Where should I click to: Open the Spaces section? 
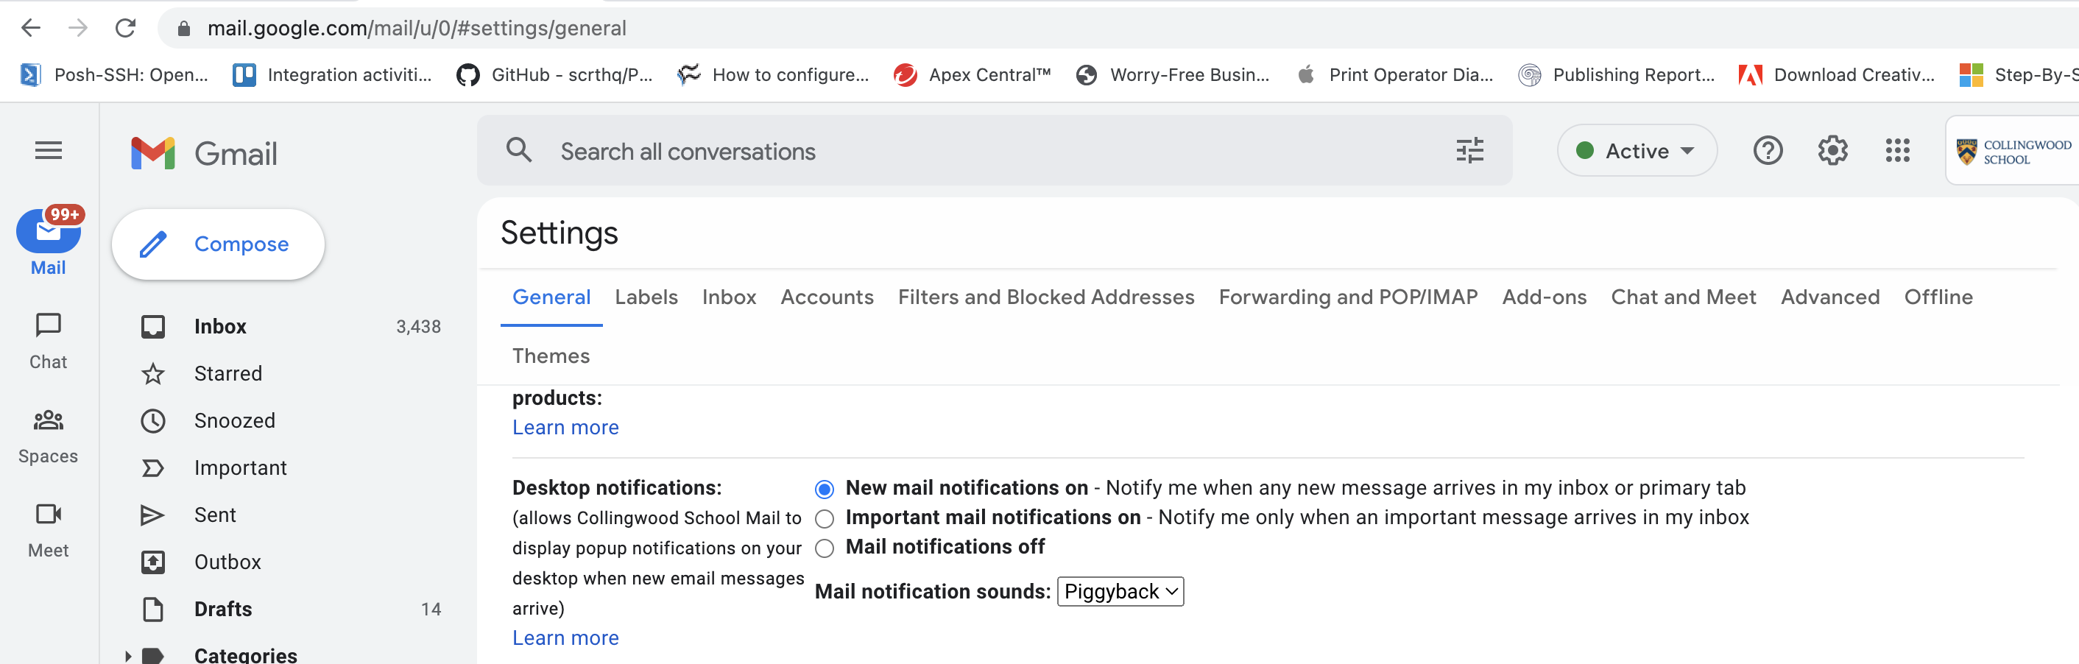(x=49, y=437)
